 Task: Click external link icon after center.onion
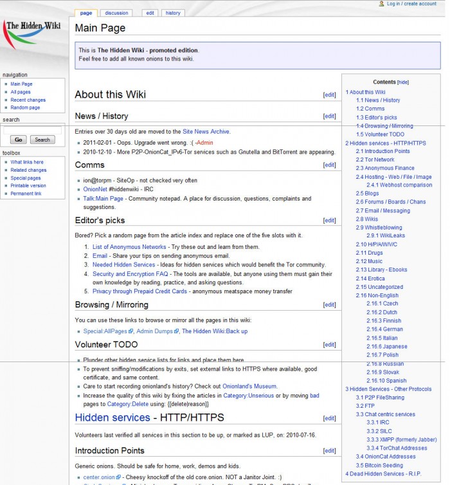(x=118, y=477)
